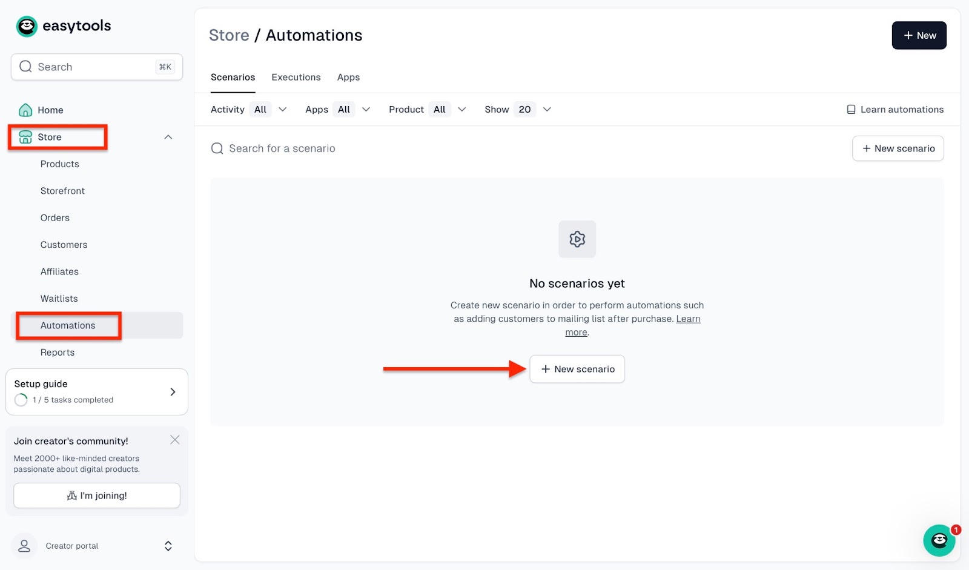The width and height of the screenshot is (969, 570).
Task: Click the book icon beside Learn automations
Action: click(x=851, y=110)
